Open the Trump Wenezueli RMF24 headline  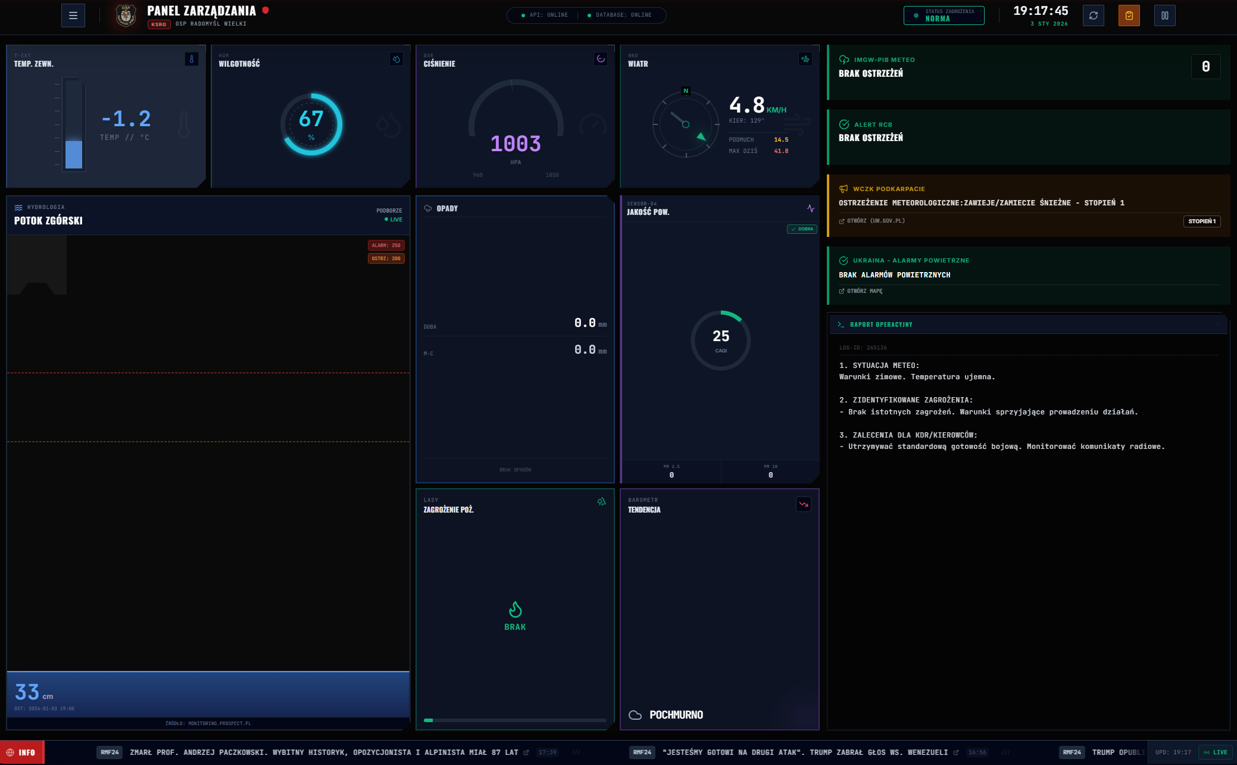(x=805, y=752)
